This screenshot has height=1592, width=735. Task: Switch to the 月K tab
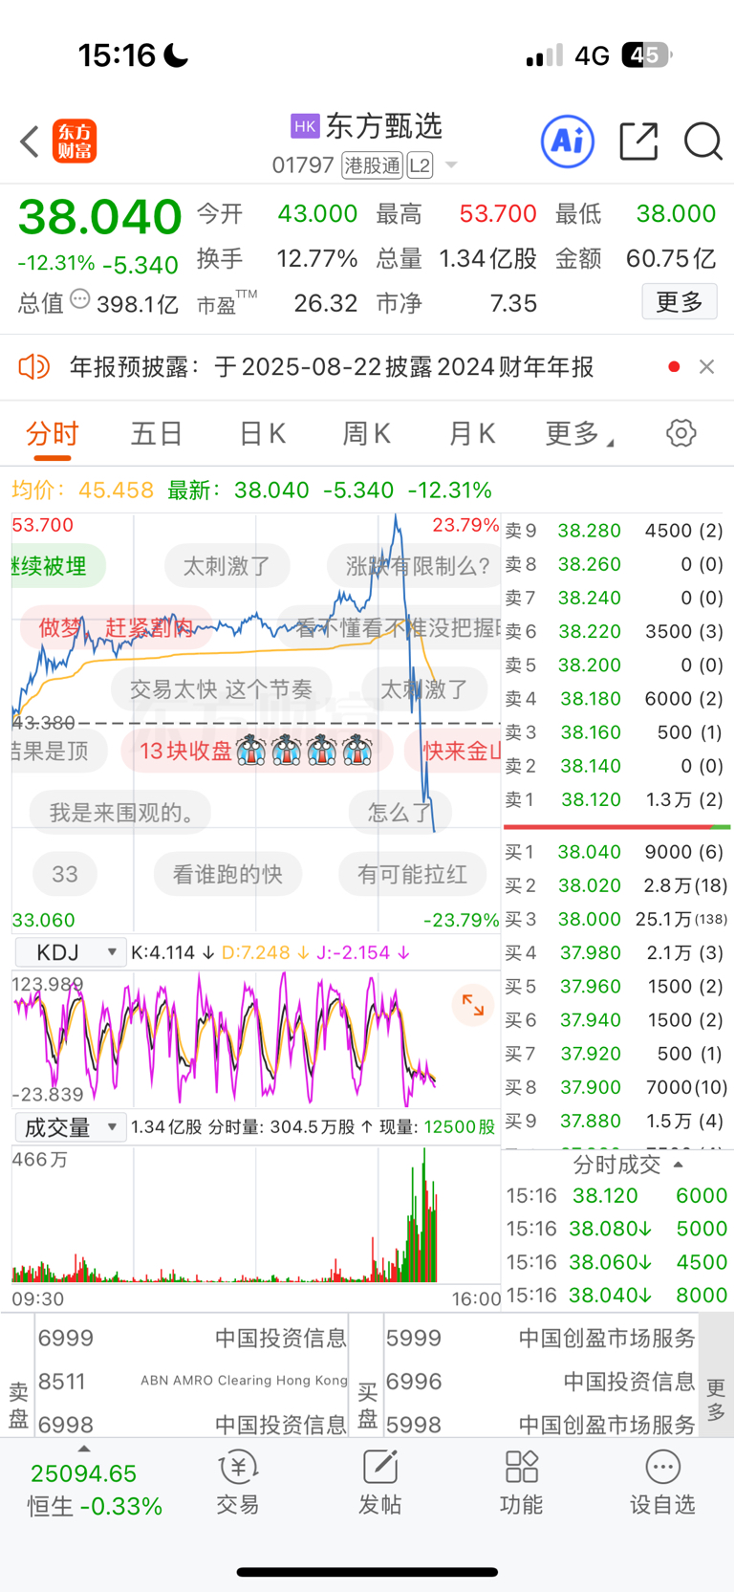471,434
